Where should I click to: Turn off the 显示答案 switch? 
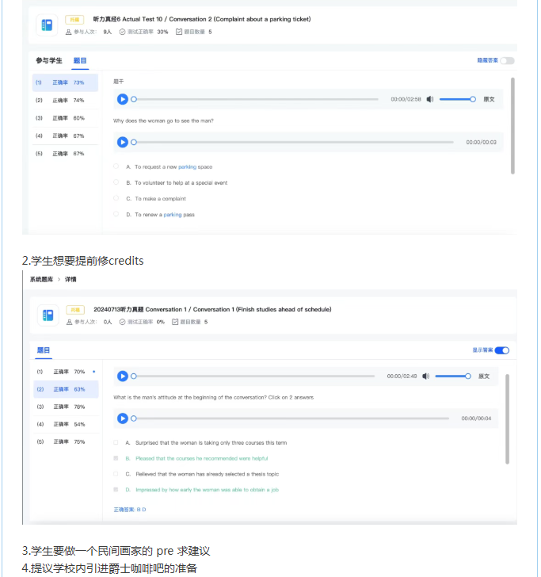pos(501,350)
